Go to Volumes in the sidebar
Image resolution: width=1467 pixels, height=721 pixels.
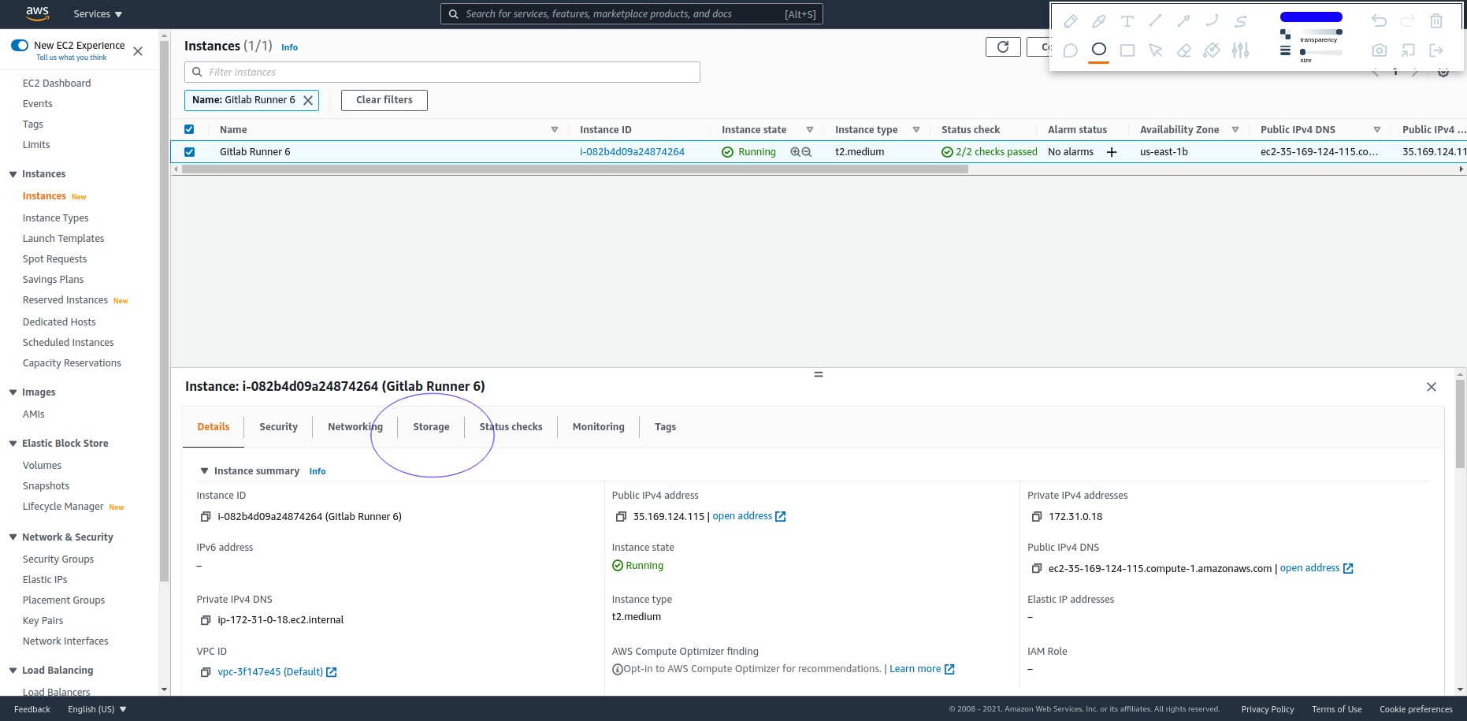tap(42, 466)
